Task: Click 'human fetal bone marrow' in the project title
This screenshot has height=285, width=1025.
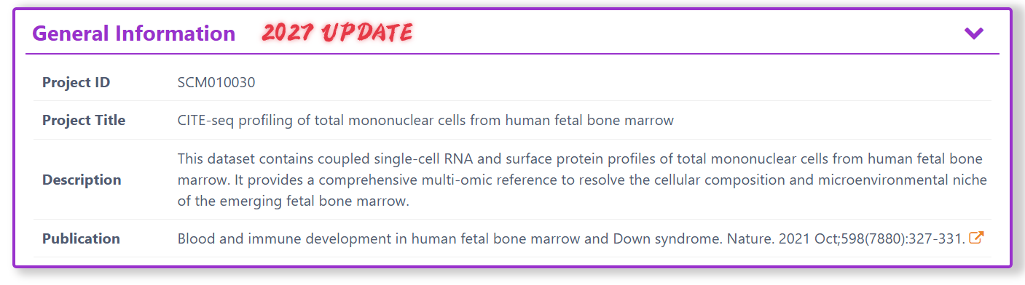Action: coord(589,120)
